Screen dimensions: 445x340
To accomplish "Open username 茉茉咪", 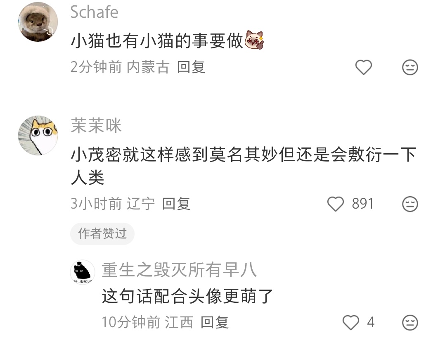I will tap(96, 126).
